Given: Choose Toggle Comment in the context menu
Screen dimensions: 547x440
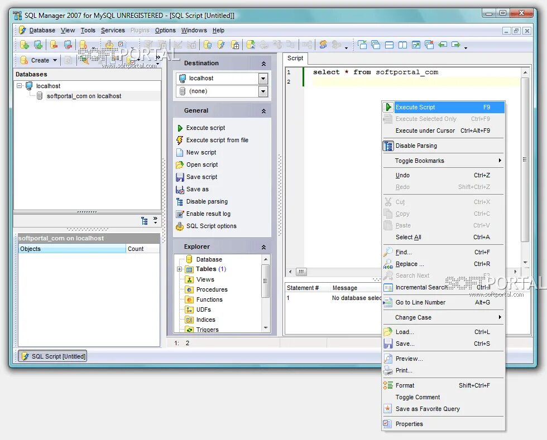Looking at the screenshot, I should click(x=443, y=397).
